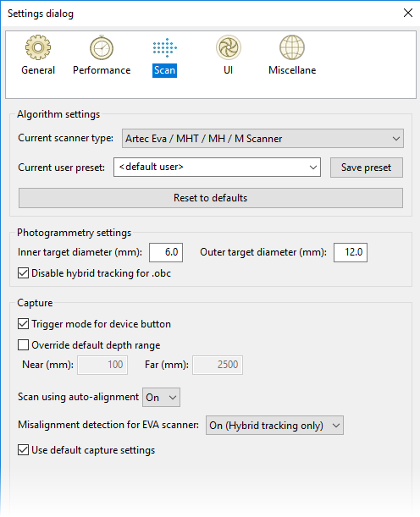Image resolution: width=420 pixels, height=517 pixels.
Task: Switch to the Performance tab label
Action: 102,70
